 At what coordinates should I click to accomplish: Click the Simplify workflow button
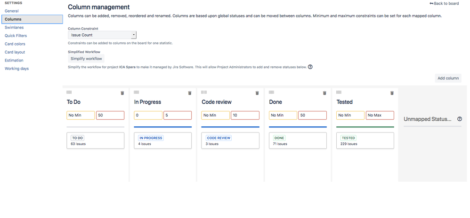[x=86, y=59]
